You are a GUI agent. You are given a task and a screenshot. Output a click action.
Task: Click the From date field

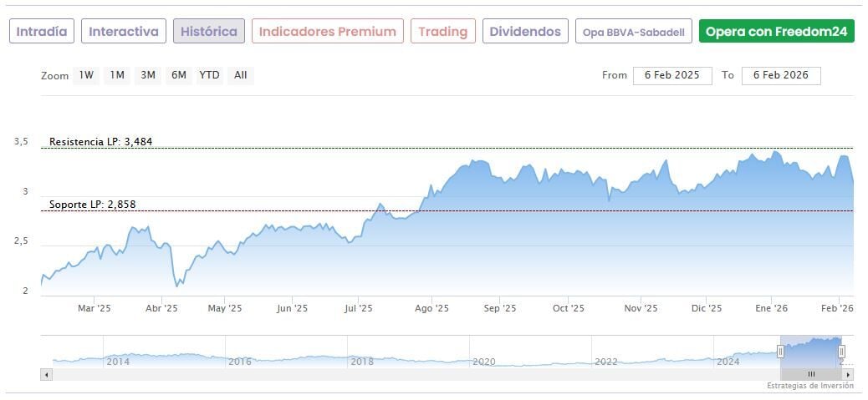[672, 75]
